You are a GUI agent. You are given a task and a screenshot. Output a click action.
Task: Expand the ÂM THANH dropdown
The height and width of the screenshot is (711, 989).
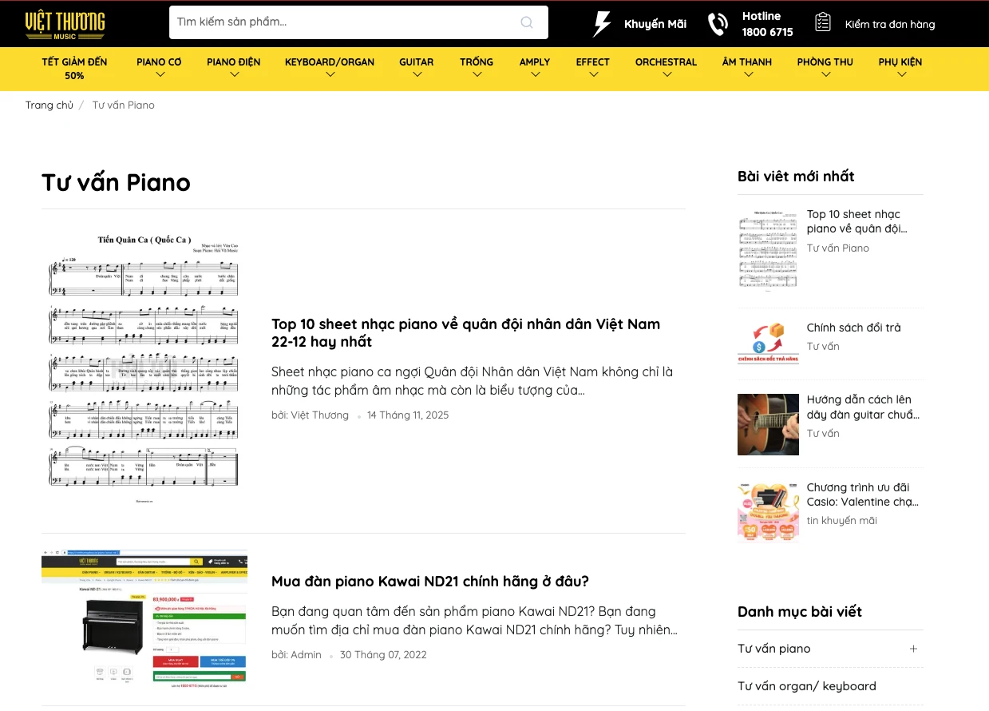click(746, 69)
